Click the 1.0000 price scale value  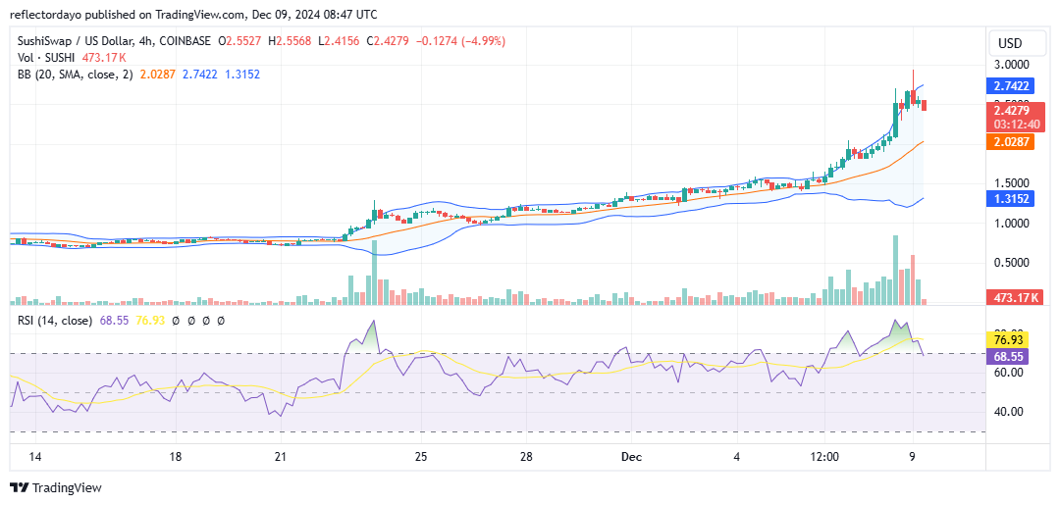point(1011,224)
